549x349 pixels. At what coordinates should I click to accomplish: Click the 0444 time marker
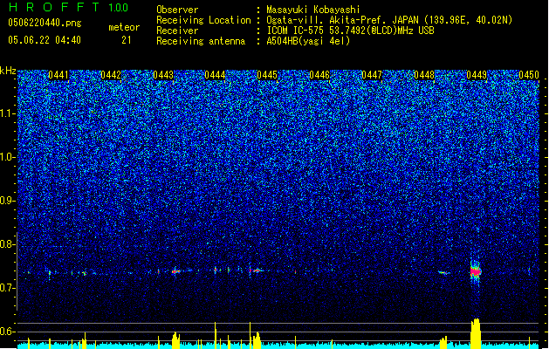pos(215,75)
